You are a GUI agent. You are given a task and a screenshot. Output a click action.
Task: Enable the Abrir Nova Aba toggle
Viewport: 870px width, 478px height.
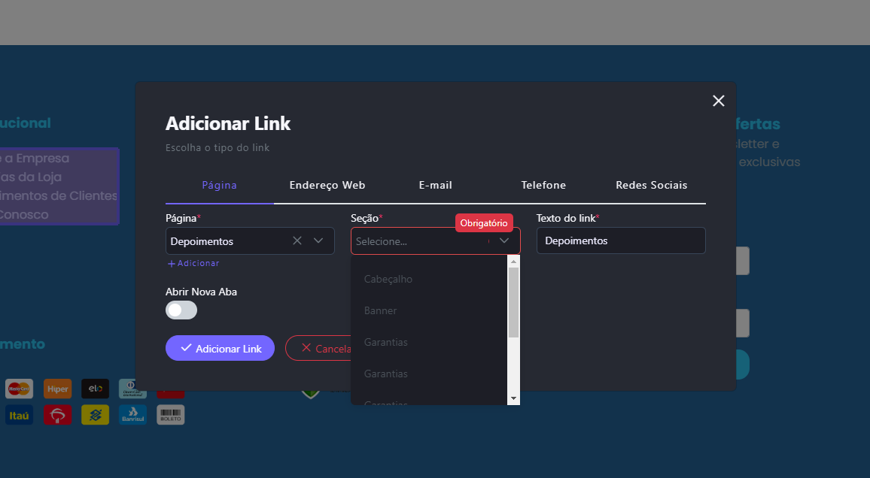pos(181,310)
